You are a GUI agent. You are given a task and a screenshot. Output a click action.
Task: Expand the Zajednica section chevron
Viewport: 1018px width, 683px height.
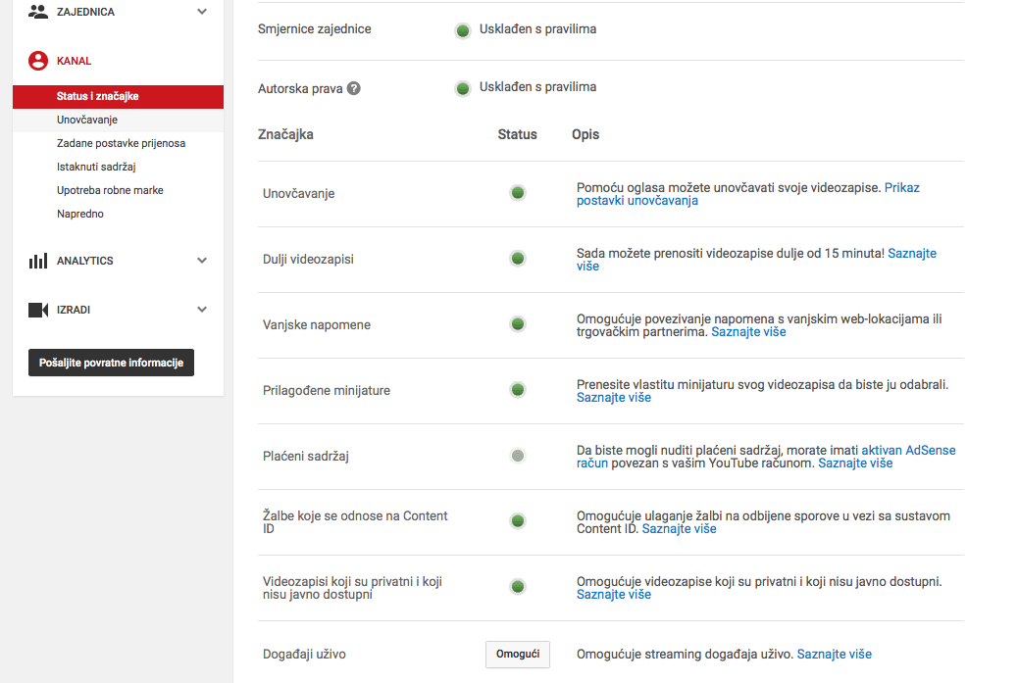coord(202,12)
